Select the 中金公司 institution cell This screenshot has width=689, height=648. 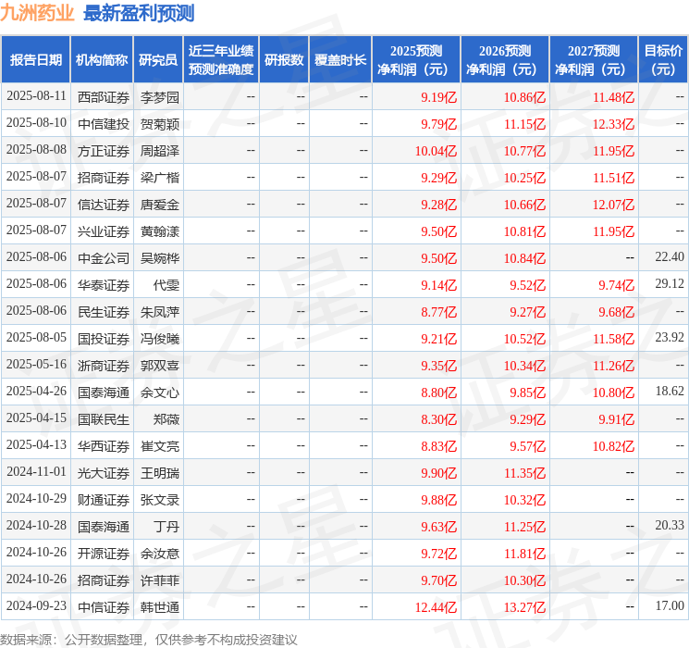[103, 257]
